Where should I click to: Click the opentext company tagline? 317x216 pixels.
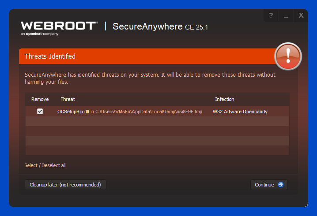(x=39, y=34)
